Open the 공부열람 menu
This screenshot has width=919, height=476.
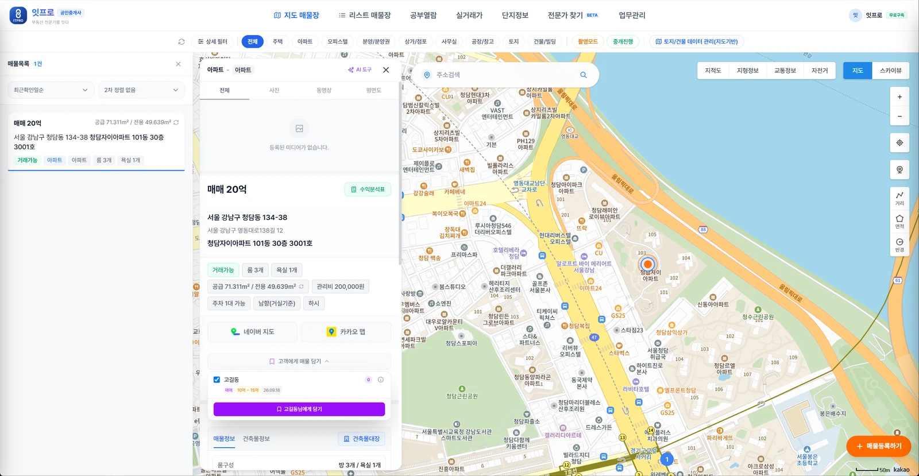(x=423, y=16)
